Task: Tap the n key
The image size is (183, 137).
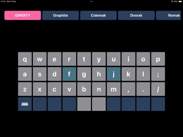Action: tap(99, 89)
